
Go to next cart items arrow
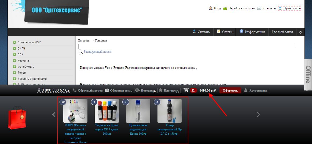[x=258, y=114]
